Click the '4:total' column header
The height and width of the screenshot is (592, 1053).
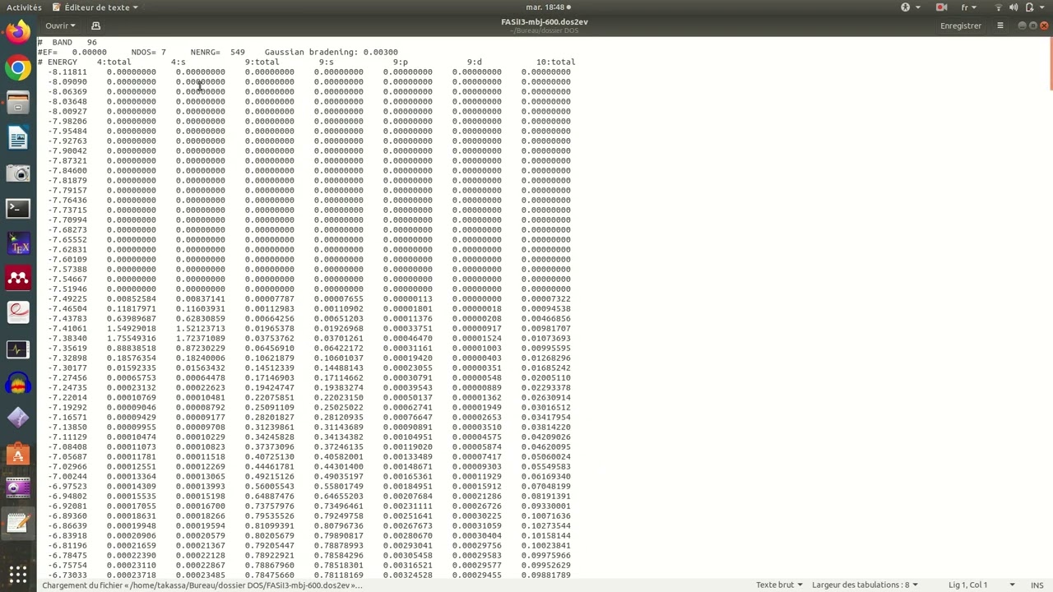[x=114, y=62]
